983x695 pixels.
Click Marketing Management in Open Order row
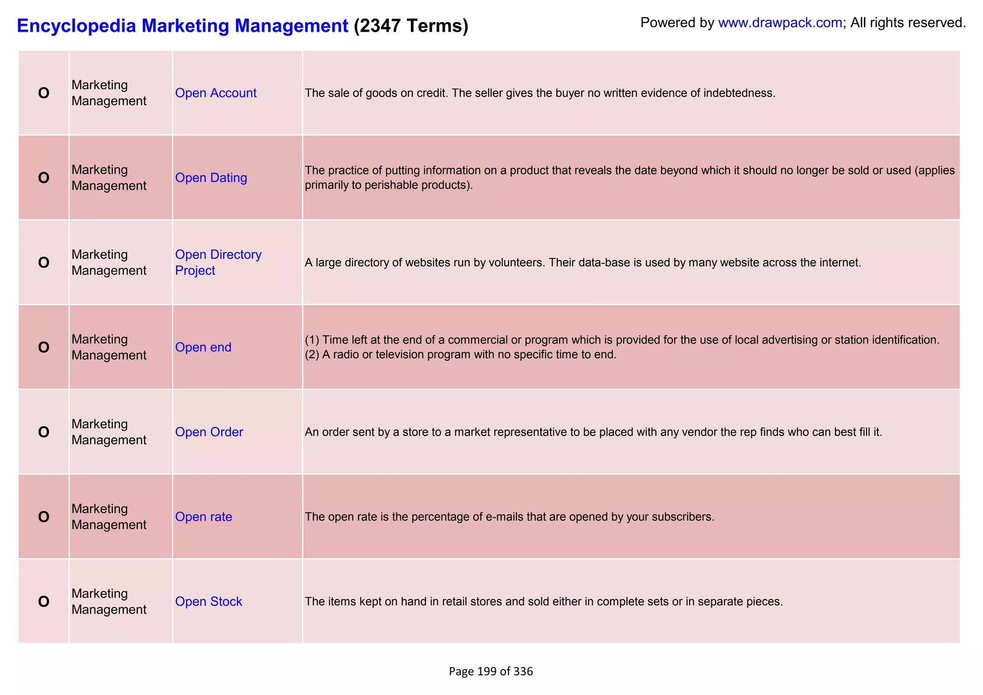pyautogui.click(x=109, y=432)
